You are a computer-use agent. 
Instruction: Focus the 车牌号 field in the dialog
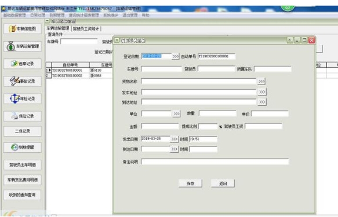[x=161, y=69]
